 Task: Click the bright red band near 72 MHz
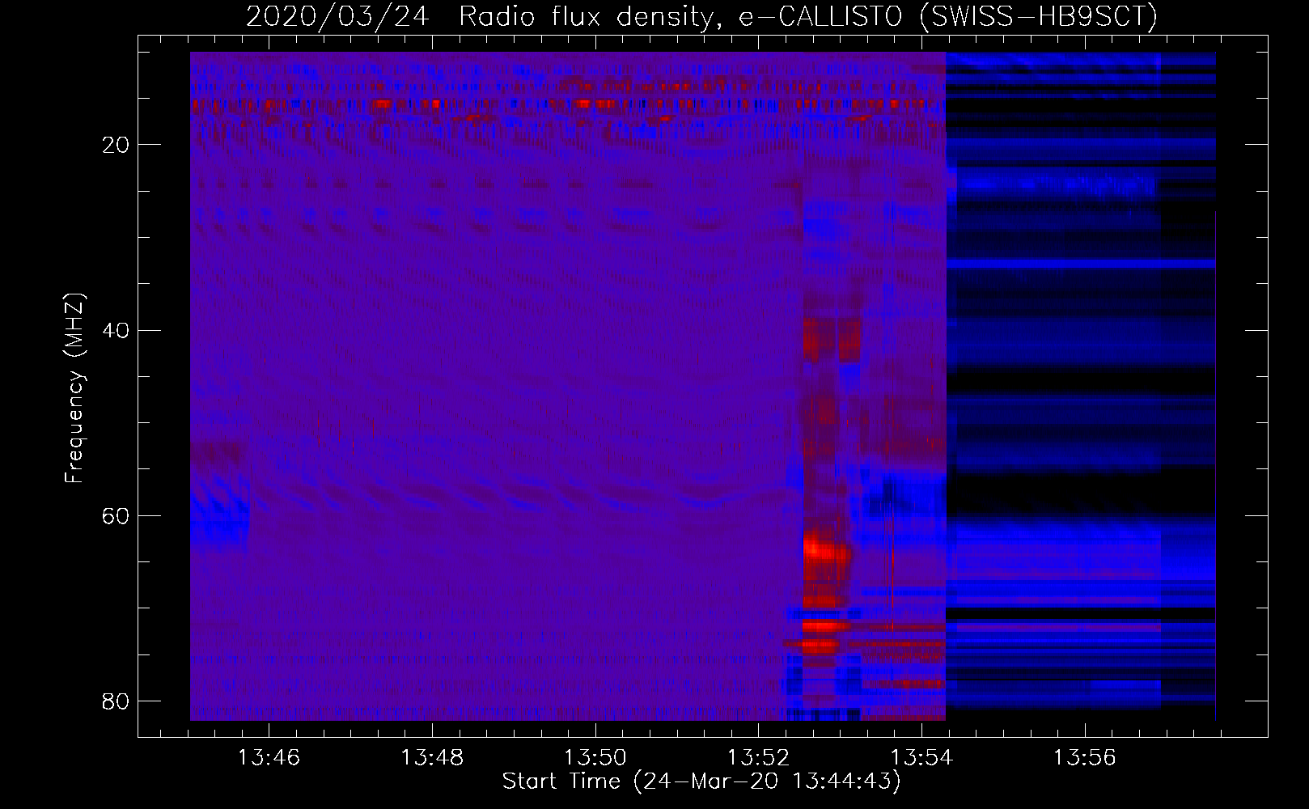pos(826,626)
